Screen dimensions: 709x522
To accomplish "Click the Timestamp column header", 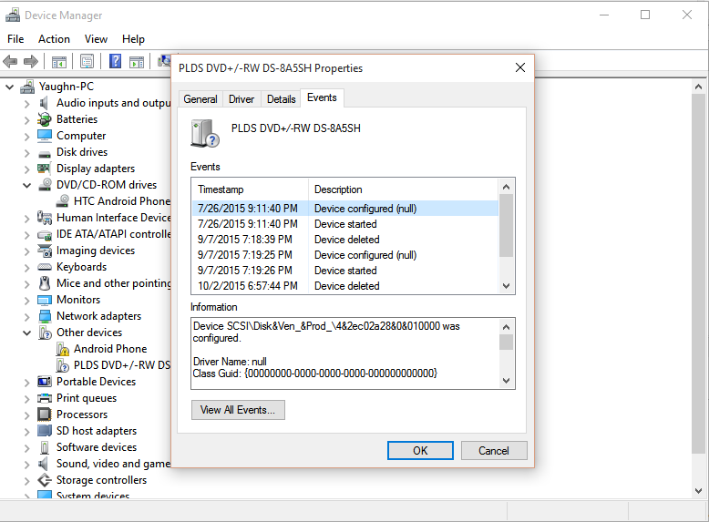I will [251, 189].
